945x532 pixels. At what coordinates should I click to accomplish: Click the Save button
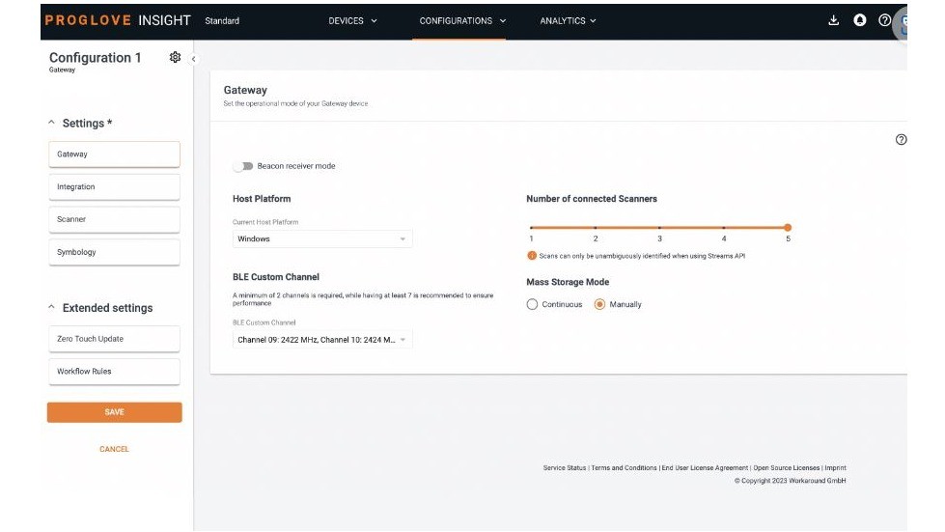click(114, 412)
